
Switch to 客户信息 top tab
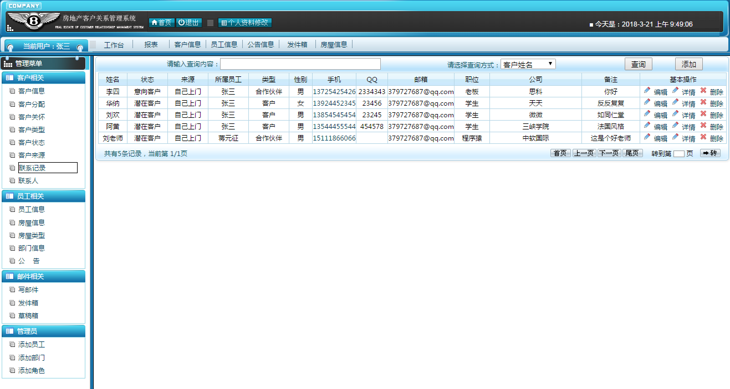(187, 45)
